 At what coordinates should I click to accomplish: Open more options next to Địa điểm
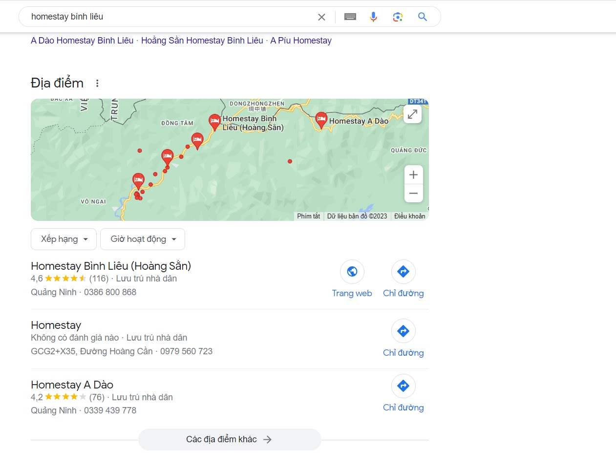click(97, 84)
